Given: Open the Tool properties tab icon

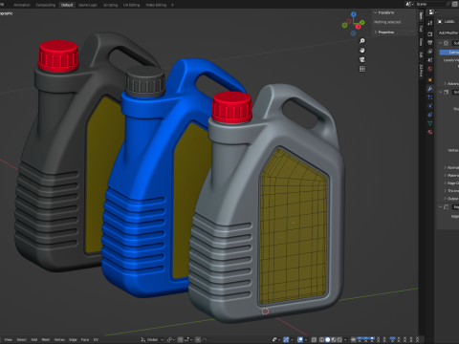Looking at the screenshot, I should coord(430,23).
